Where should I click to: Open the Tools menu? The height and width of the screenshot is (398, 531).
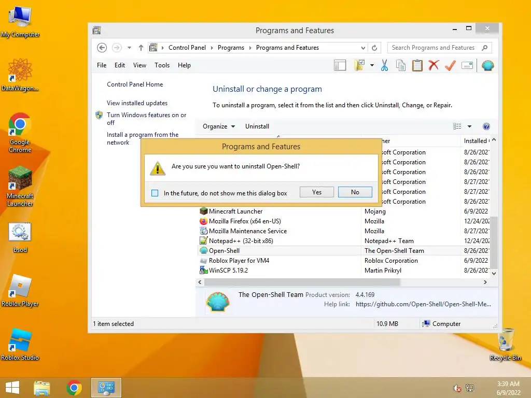point(162,65)
